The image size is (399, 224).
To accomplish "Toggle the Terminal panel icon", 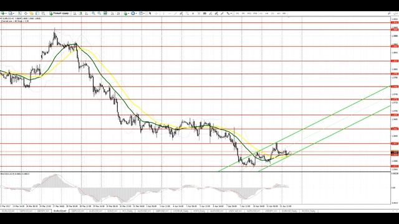I will click(x=37, y=13).
